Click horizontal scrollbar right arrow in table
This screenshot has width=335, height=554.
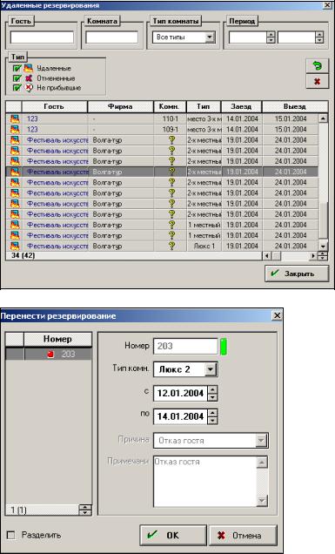coord(312,256)
